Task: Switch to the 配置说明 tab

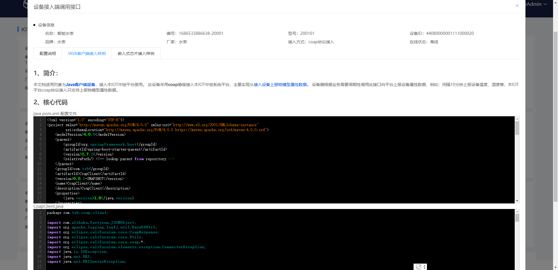Action: (x=48, y=53)
